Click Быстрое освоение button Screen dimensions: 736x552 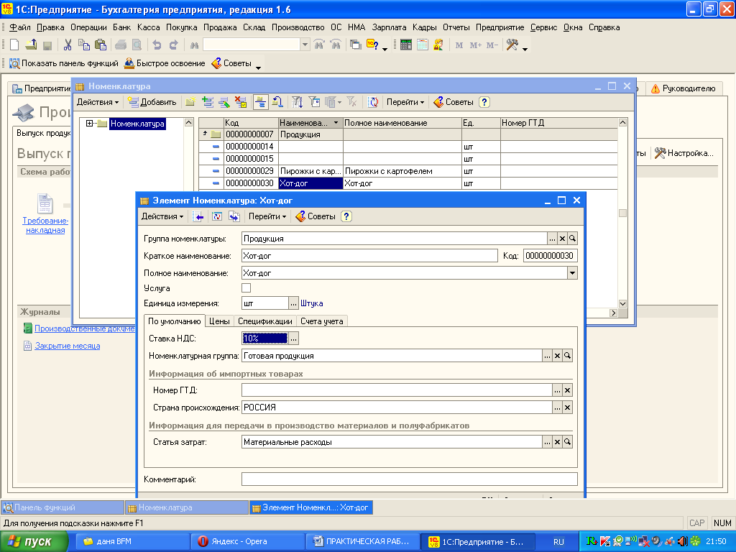(165, 63)
